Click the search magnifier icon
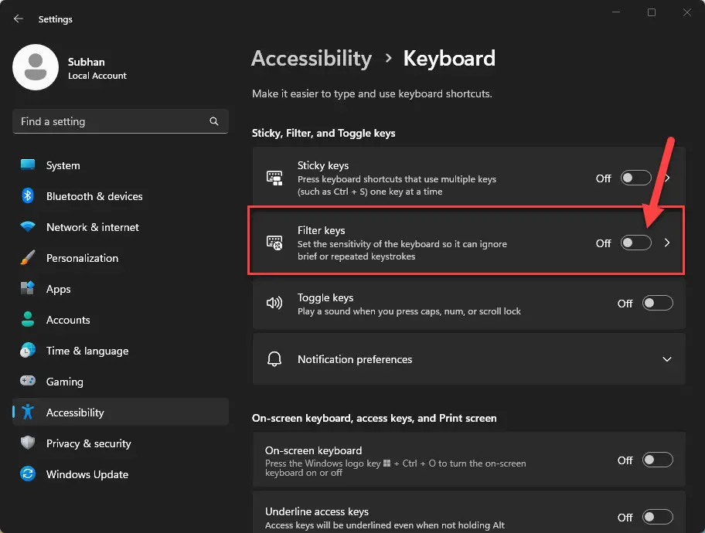The height and width of the screenshot is (533, 705). 214,121
